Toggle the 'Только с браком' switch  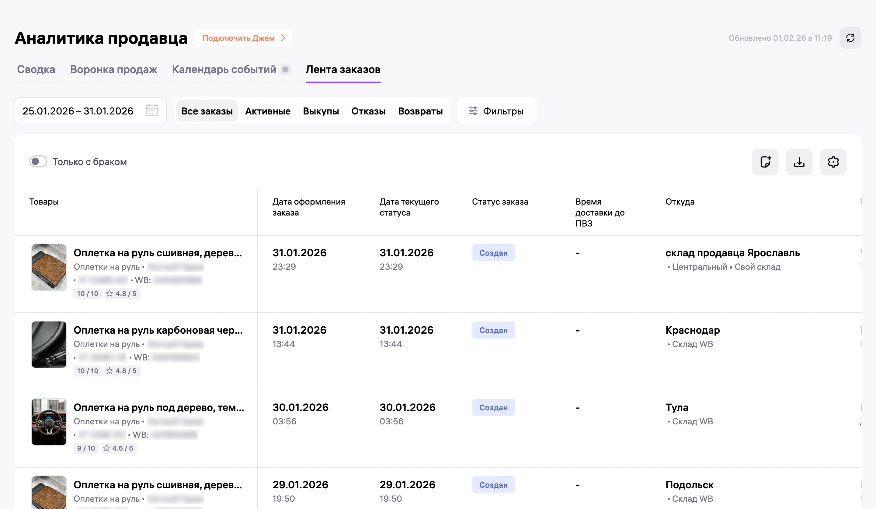point(38,161)
